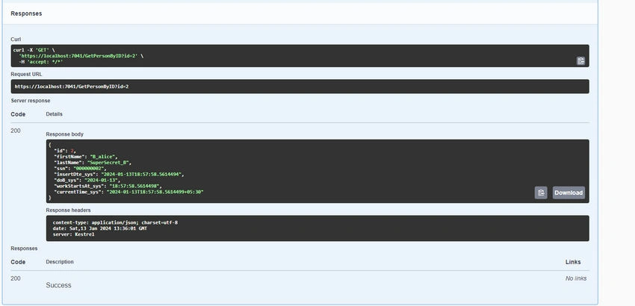Click the Links column header
Viewport: 635px width, 306px height.
(x=573, y=262)
